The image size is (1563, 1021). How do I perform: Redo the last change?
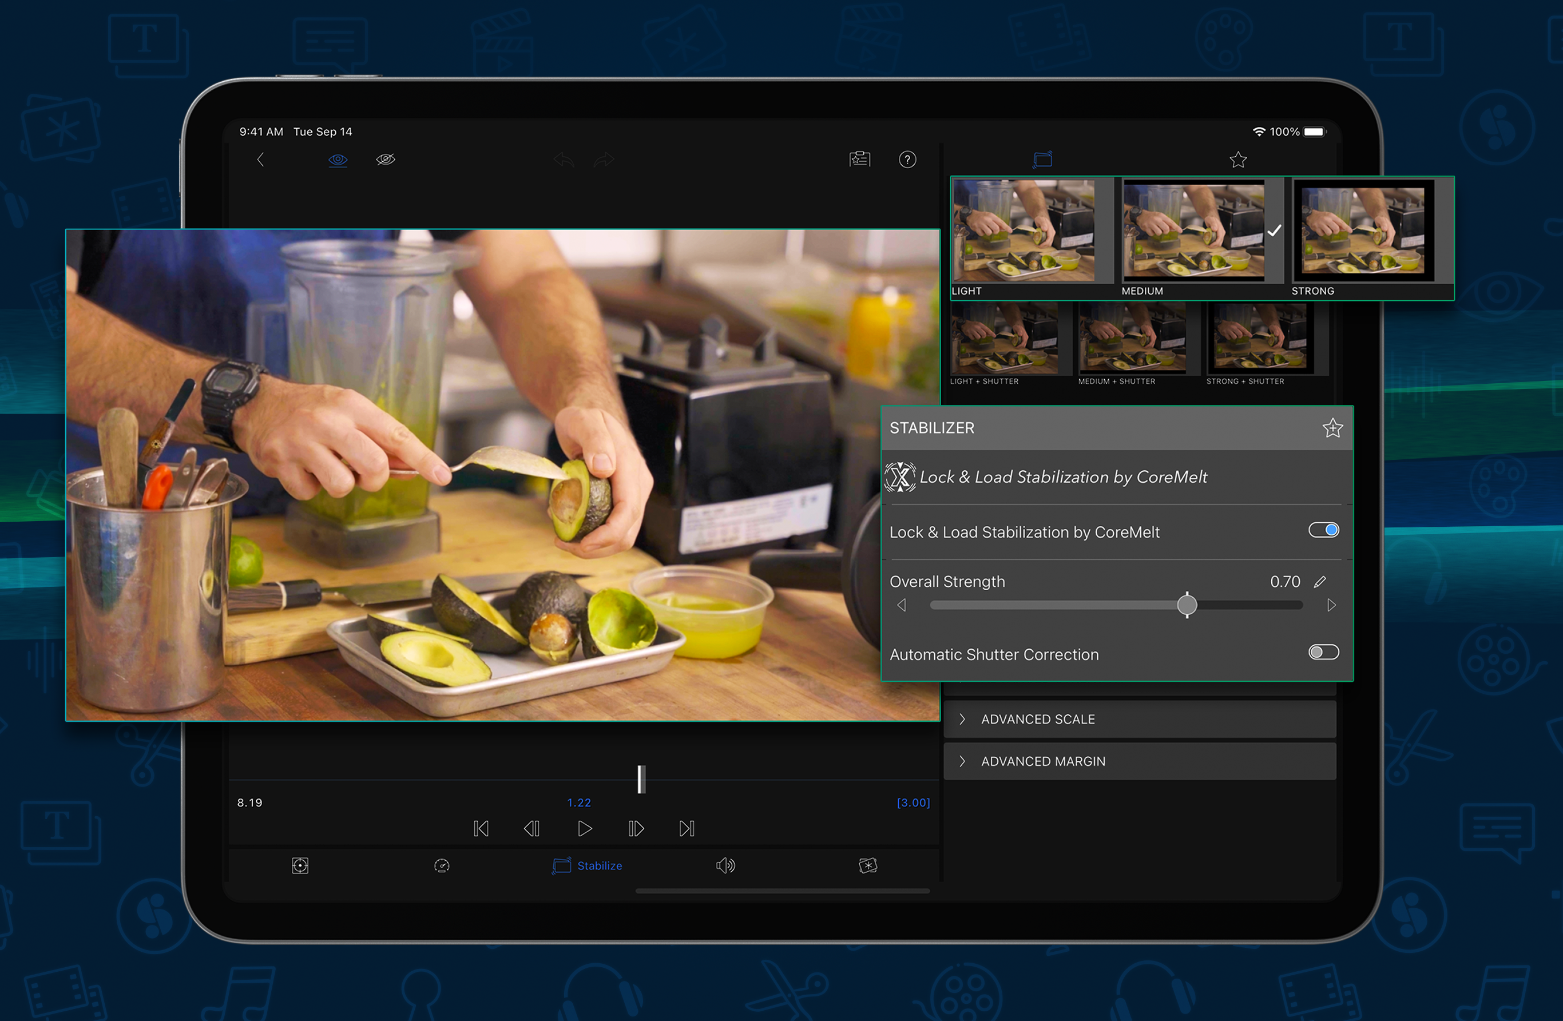click(604, 160)
